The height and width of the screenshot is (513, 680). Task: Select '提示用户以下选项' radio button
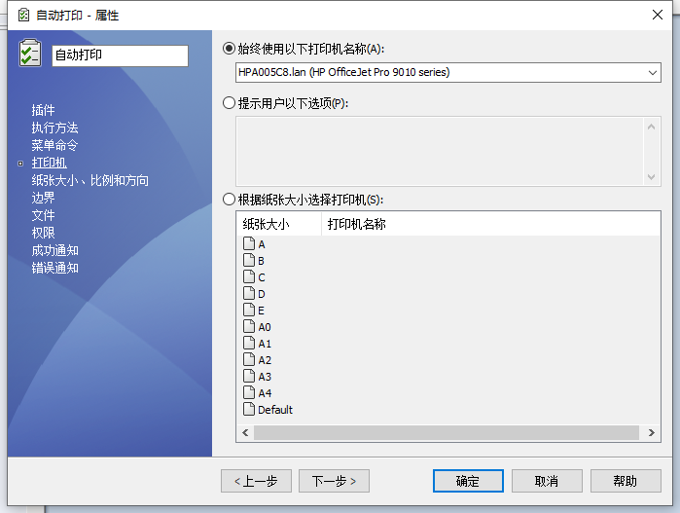(x=229, y=103)
